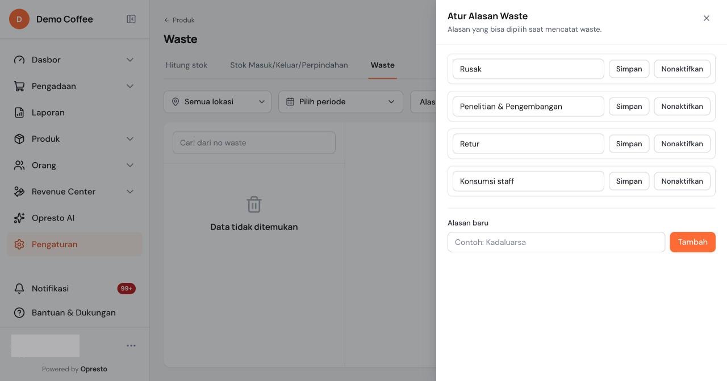Image resolution: width=727 pixels, height=381 pixels.
Task: Edit the Rusak reason text field
Action: point(528,69)
